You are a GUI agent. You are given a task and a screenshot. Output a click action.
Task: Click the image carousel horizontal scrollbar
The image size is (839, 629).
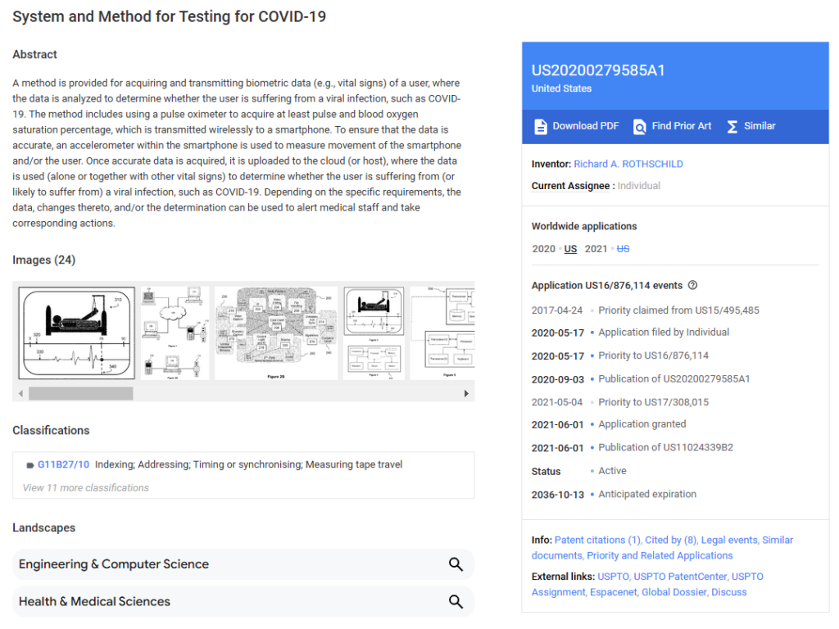coord(80,393)
